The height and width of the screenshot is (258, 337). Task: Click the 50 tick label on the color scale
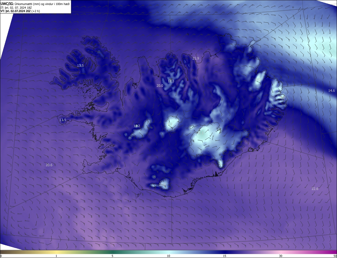point(335,256)
